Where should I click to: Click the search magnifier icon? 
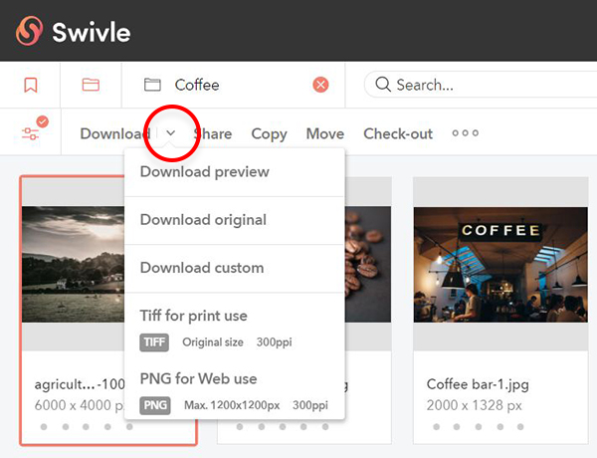click(383, 85)
